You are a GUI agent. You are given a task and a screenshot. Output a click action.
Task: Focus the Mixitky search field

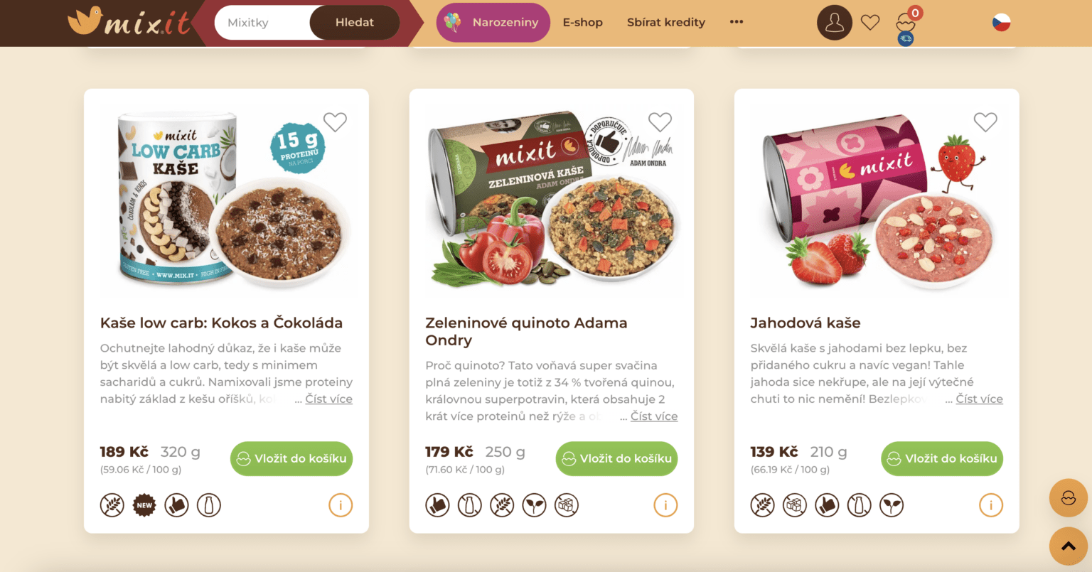coord(263,23)
